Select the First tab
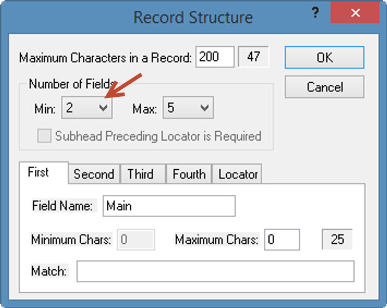 [39, 173]
